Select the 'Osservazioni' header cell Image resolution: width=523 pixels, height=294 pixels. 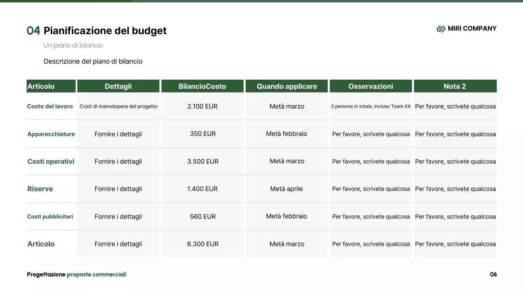click(x=371, y=86)
